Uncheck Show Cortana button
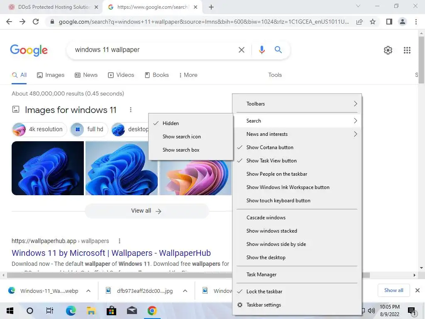Viewport: 425px width, 319px height. coord(297,147)
